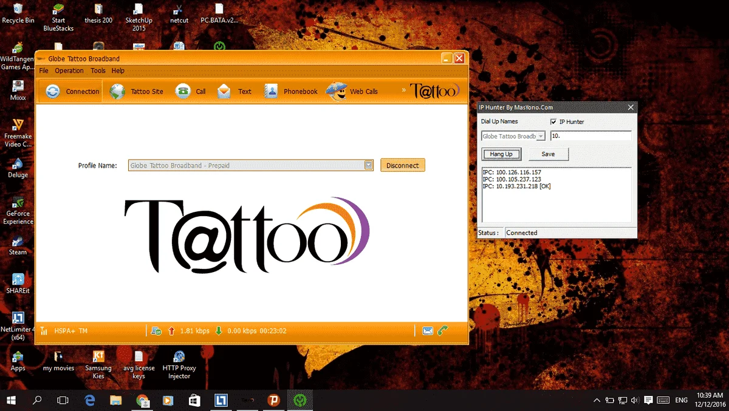Select IPC: 100.105.237.123 log line
Viewport: 729px width, 411px height.
(512, 180)
